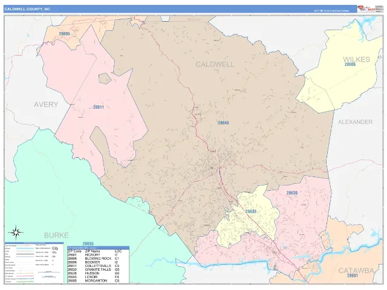This screenshot has width=387, height=290.
Task: Click the 28606 ZIP label under WILKES
Action: coord(350,65)
